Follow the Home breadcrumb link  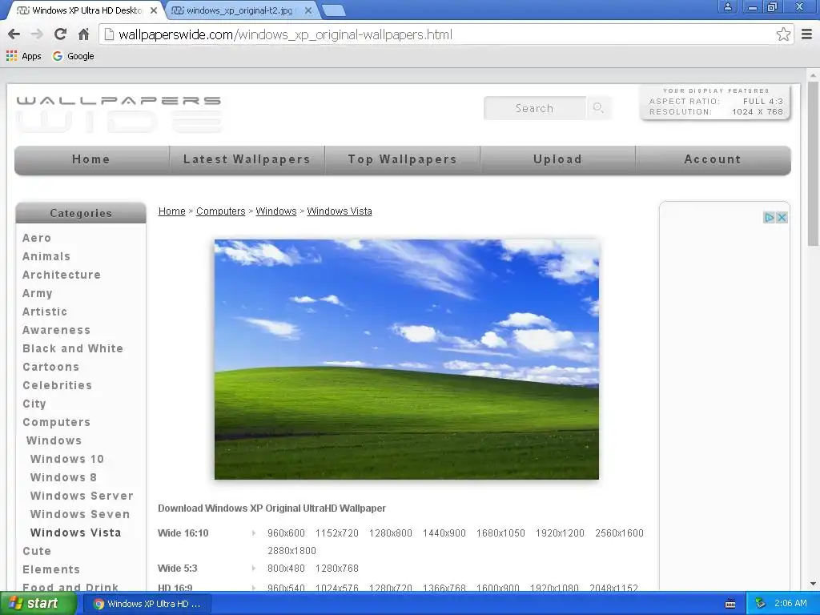[171, 211]
